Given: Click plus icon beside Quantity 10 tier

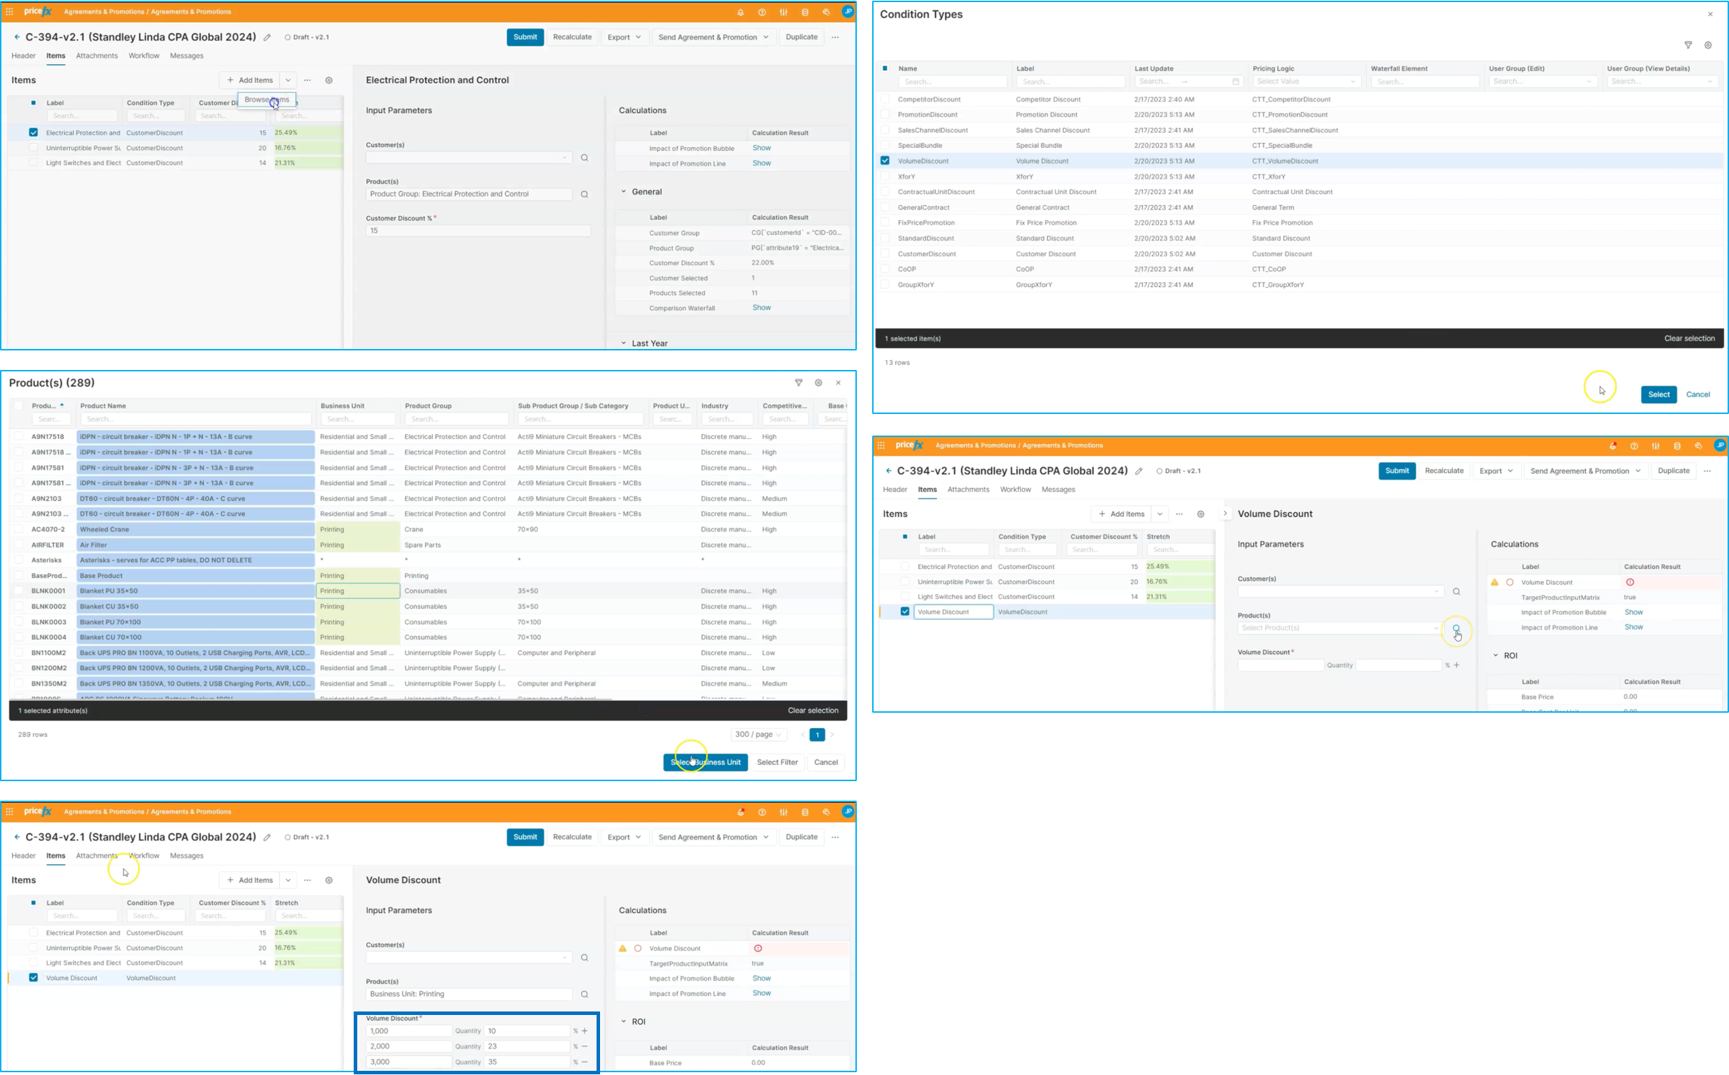Looking at the screenshot, I should [585, 1031].
